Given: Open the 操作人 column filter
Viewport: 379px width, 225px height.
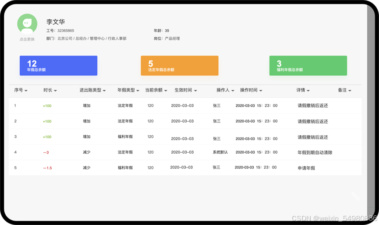Looking at the screenshot, I should (x=233, y=91).
